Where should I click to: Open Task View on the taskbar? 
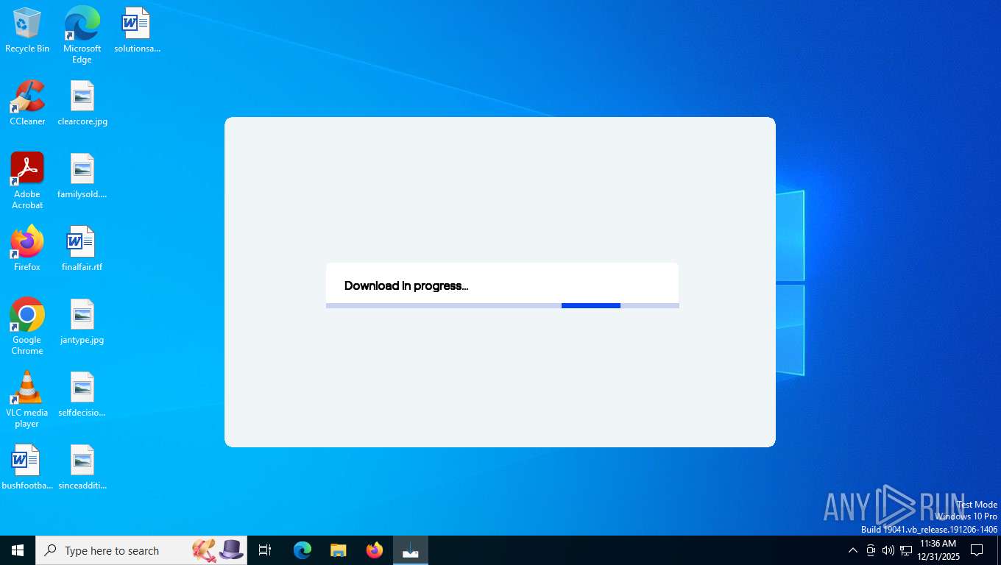265,550
